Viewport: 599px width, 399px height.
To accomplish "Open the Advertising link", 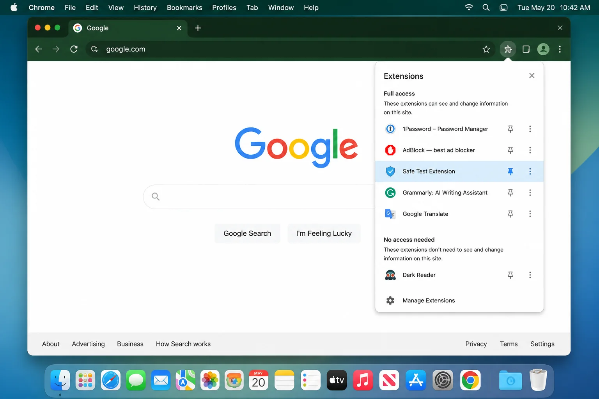I will coord(88,344).
